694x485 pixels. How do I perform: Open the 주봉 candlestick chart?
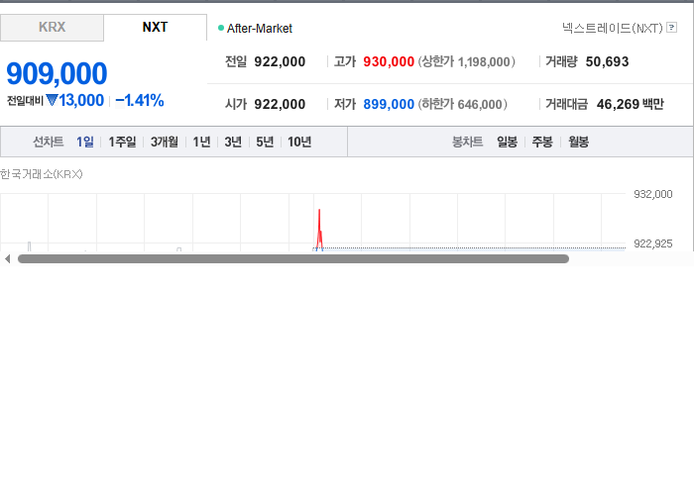(x=542, y=142)
